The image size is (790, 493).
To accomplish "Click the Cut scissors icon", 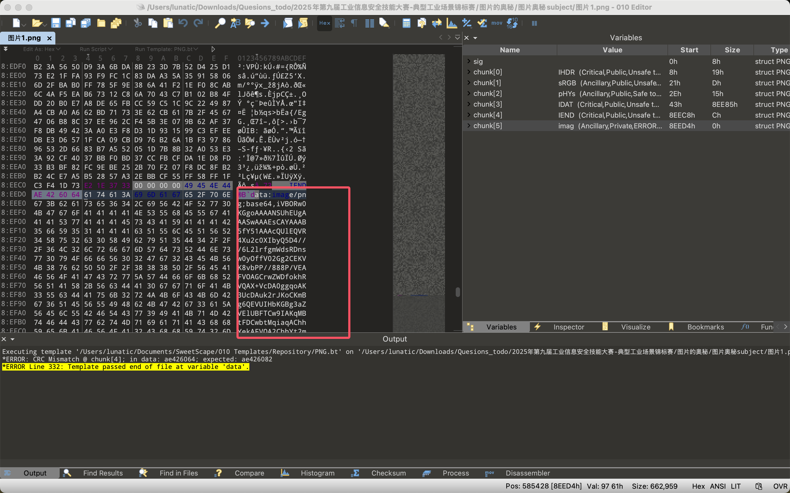I will [x=138, y=23].
